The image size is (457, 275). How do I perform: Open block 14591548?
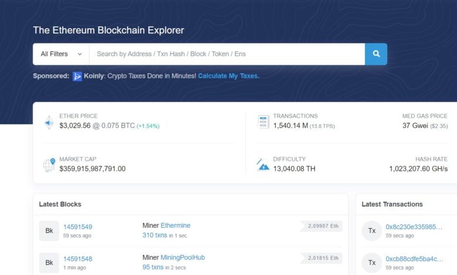coord(77,259)
